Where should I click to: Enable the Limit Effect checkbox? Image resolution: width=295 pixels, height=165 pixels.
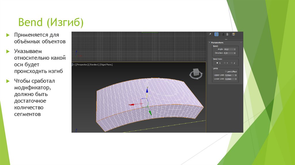point(226,72)
